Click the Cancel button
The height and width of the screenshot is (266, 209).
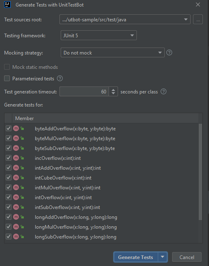coord(187,257)
